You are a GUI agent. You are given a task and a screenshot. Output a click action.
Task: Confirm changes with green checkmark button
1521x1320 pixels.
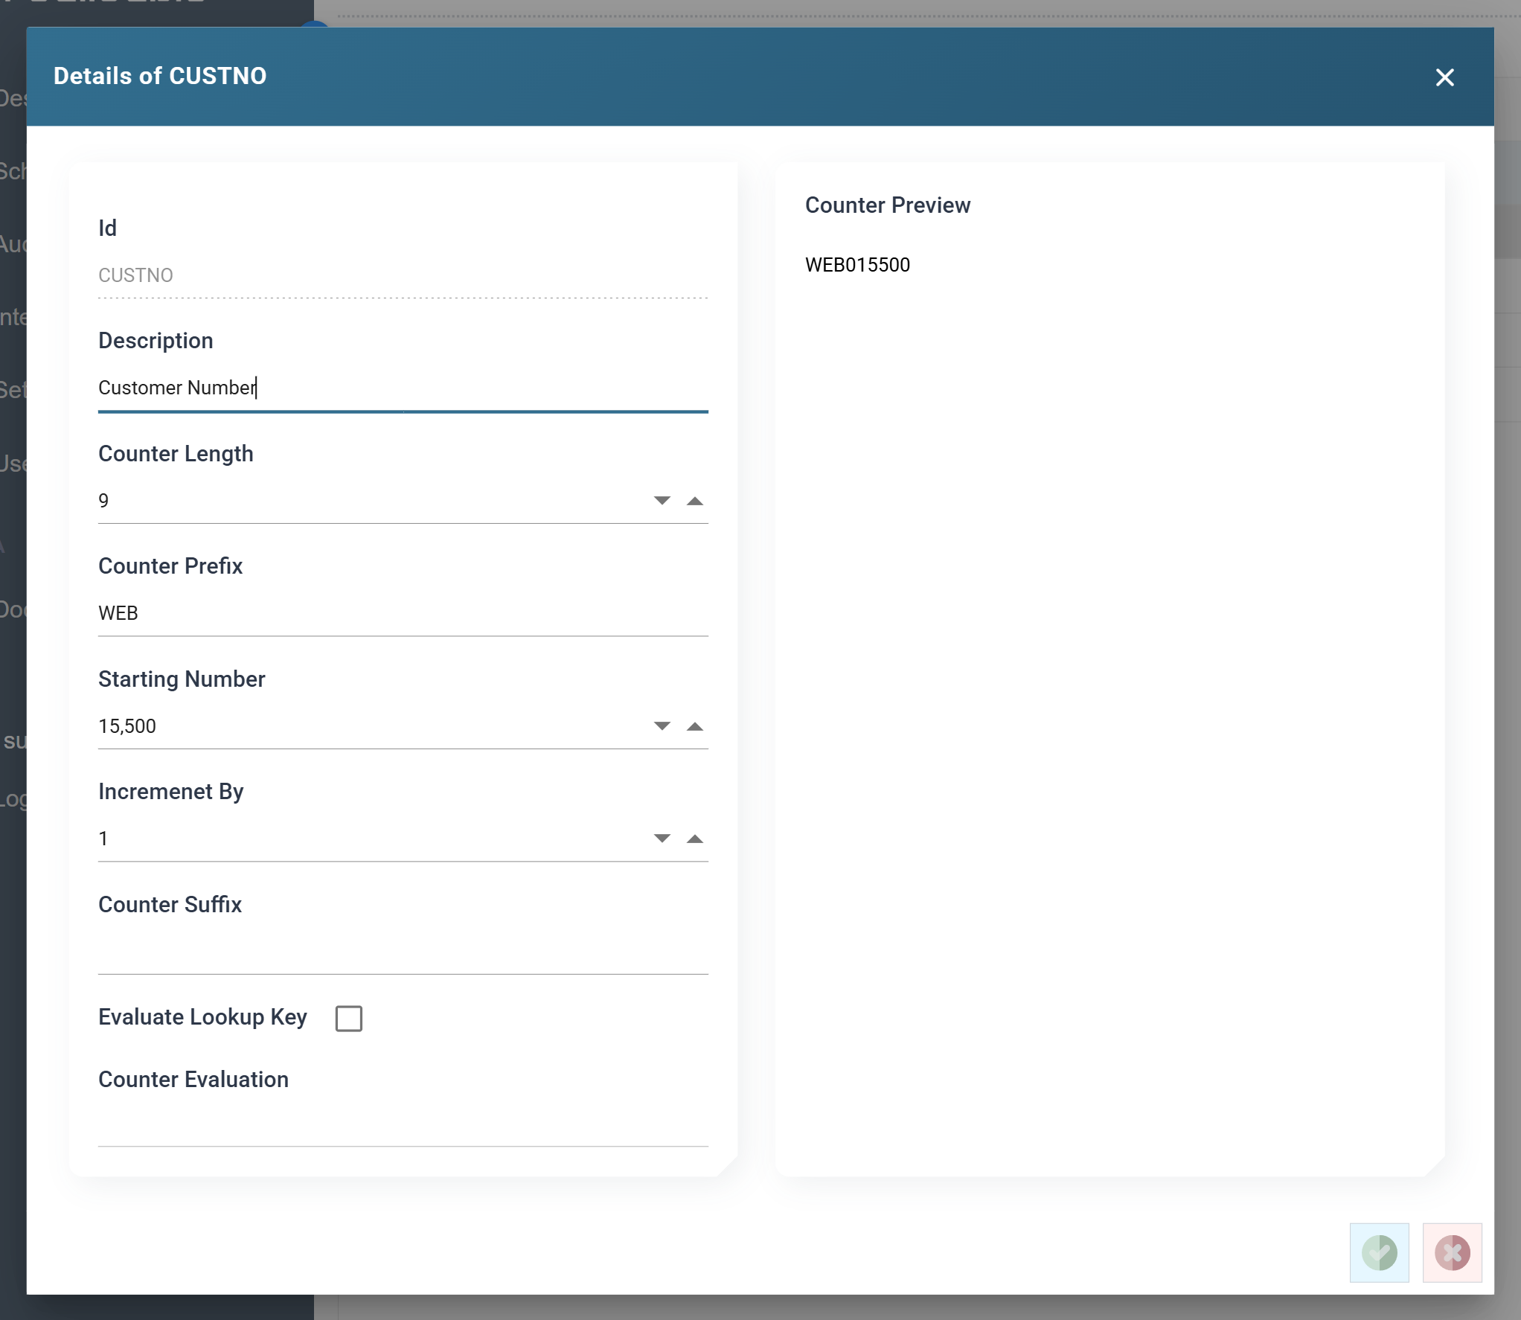coord(1379,1252)
